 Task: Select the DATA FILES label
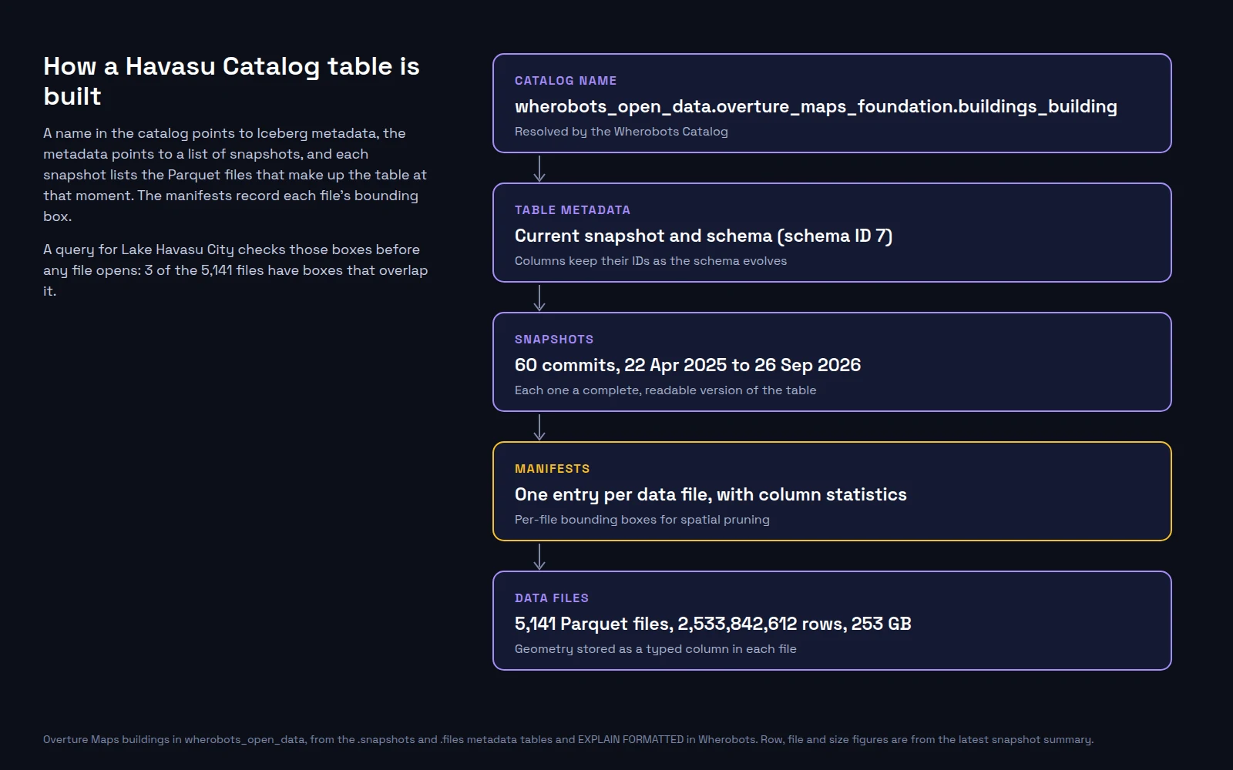point(552,598)
